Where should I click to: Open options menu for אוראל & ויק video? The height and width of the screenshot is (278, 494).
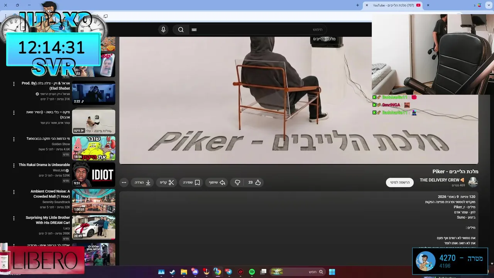point(14,84)
